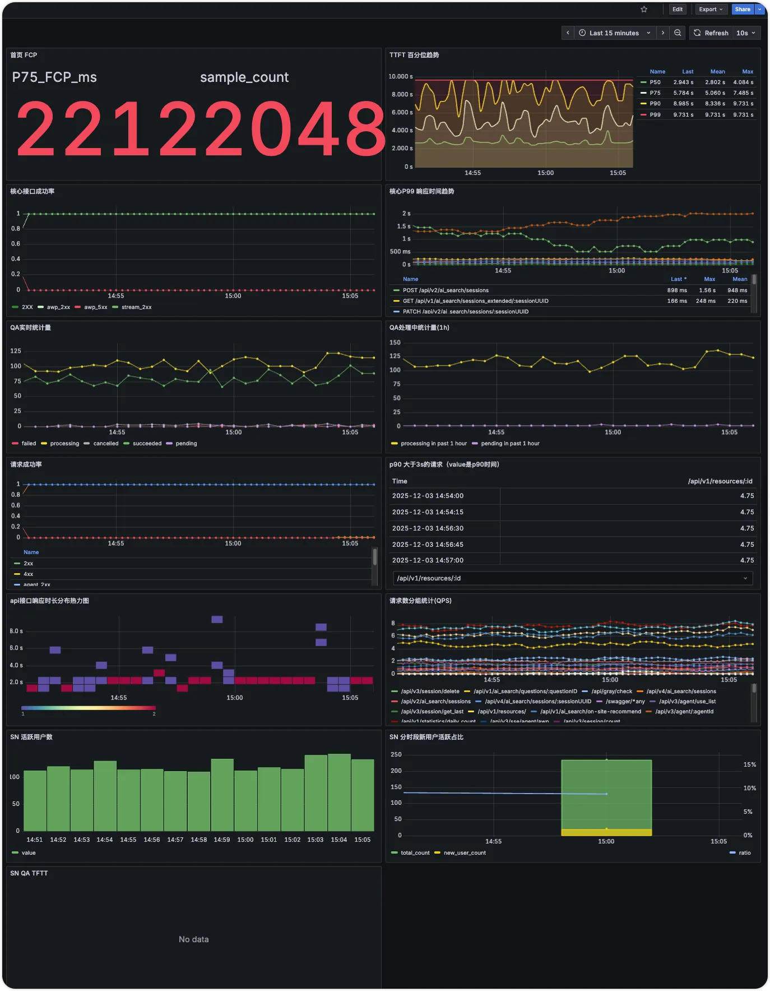Shift time range forward with right arrow

[x=663, y=33]
